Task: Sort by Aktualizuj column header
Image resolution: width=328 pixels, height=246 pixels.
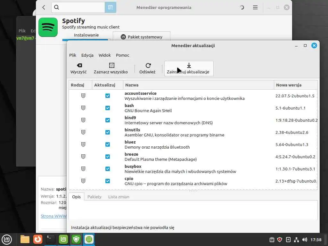Action: (108, 85)
